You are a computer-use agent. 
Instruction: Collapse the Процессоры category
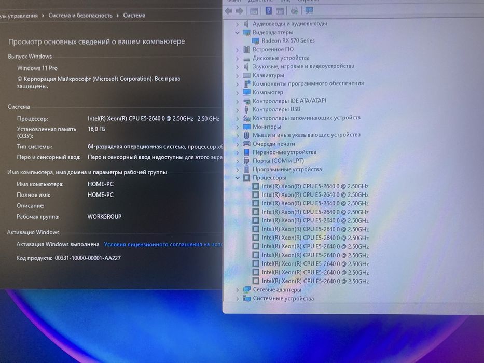238,178
